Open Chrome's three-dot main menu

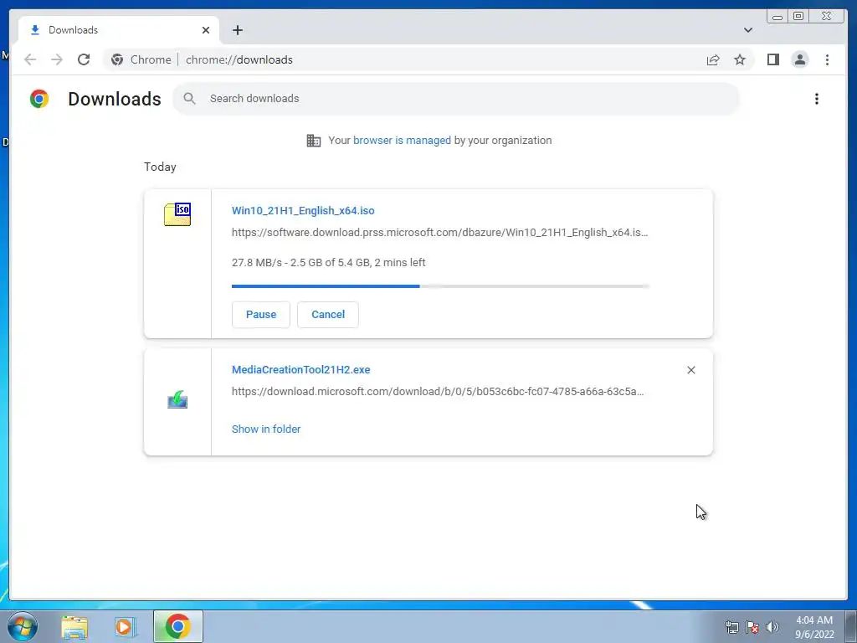827,59
